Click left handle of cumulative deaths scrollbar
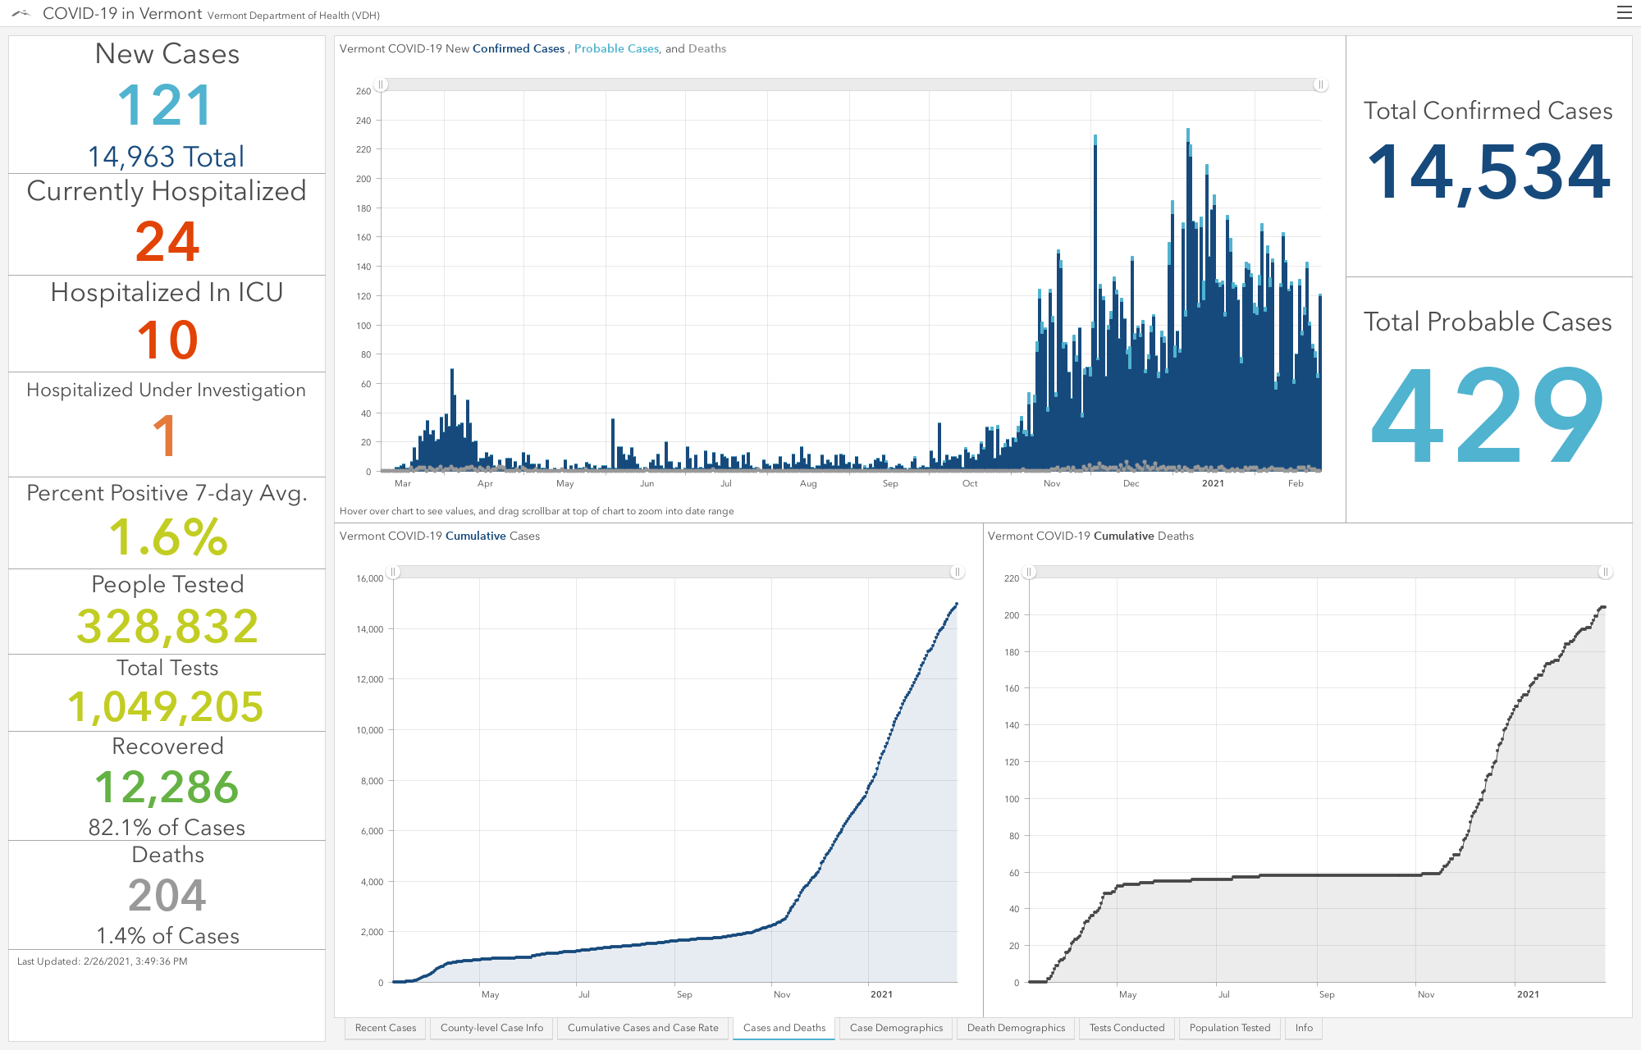The image size is (1641, 1050). [1029, 572]
